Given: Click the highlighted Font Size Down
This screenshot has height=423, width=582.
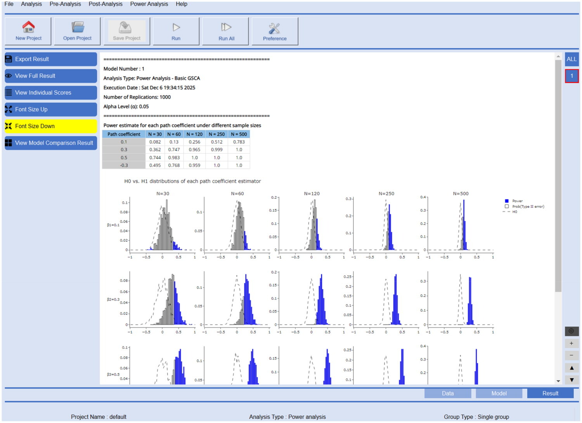Looking at the screenshot, I should pyautogui.click(x=51, y=126).
